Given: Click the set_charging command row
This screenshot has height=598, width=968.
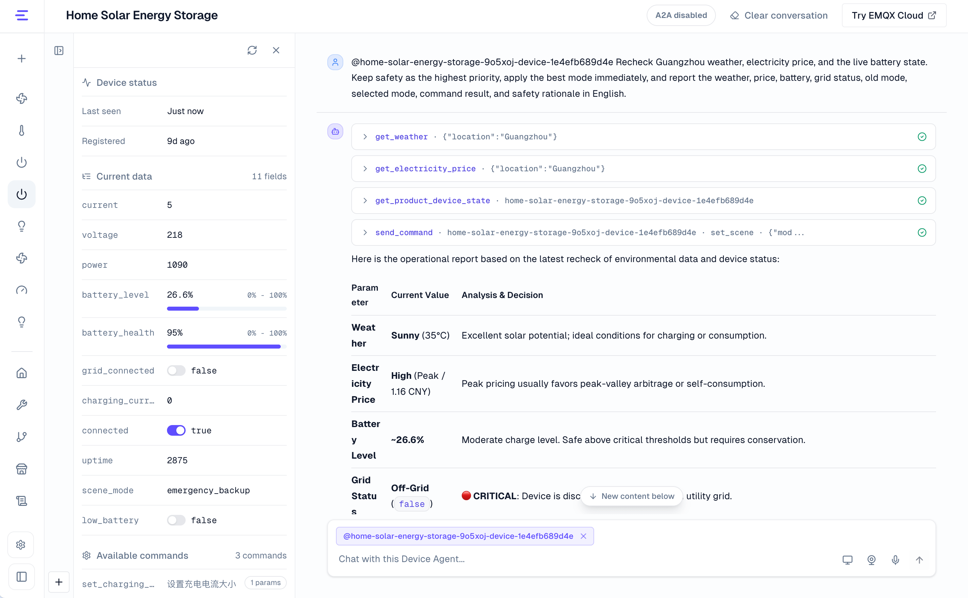Looking at the screenshot, I should point(184,584).
